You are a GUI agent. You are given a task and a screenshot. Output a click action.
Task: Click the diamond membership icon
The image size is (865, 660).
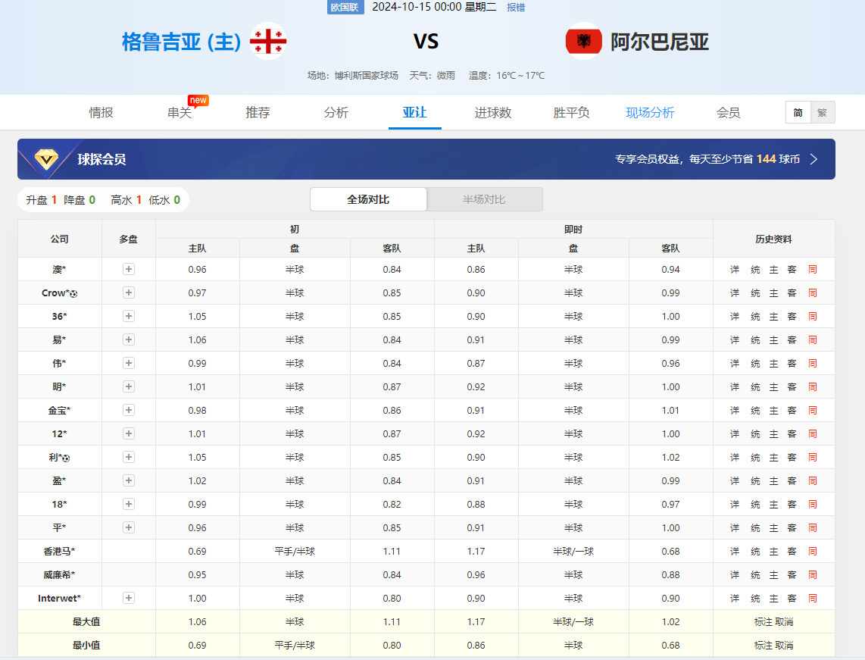[x=46, y=159]
